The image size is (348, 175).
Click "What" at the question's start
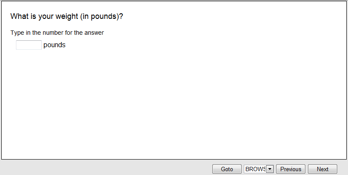point(19,16)
